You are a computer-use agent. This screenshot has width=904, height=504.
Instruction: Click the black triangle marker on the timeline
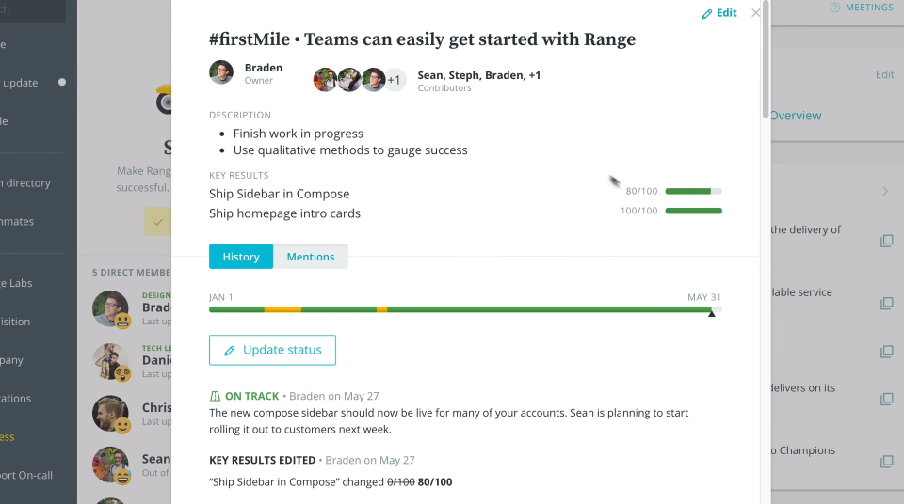(712, 314)
